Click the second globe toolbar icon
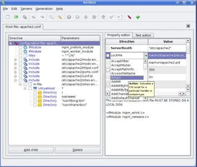Image resolution: width=197 pixels, height=167 pixels. tap(77, 17)
